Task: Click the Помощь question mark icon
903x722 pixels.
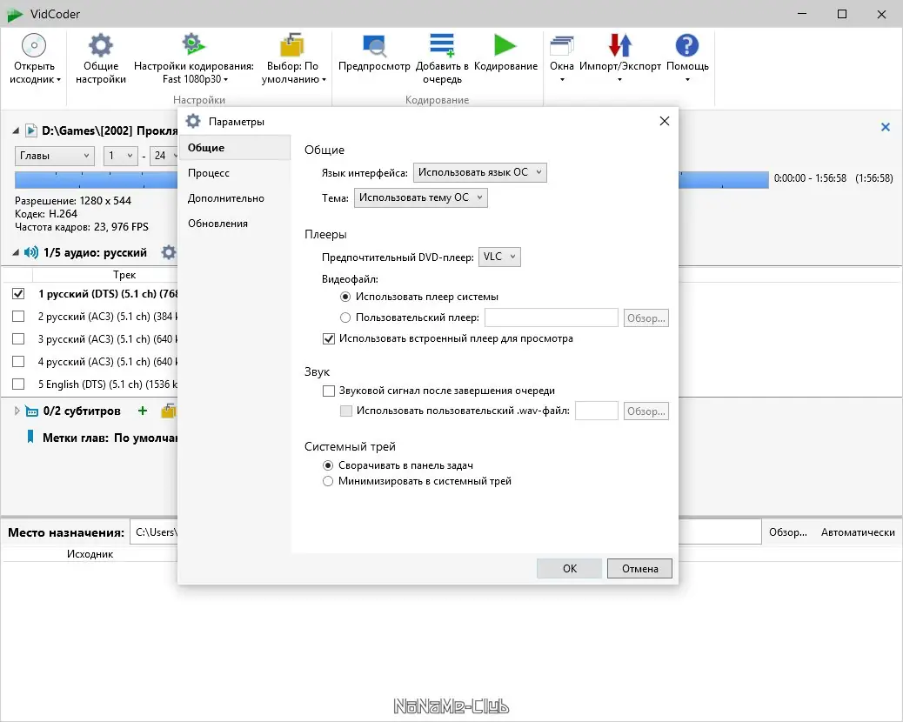Action: pos(687,45)
